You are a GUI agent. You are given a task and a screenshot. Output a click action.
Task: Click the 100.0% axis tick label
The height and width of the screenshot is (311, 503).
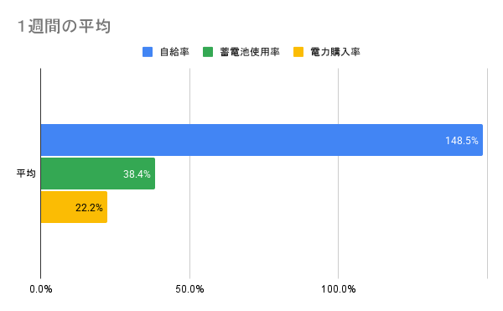[x=339, y=289]
